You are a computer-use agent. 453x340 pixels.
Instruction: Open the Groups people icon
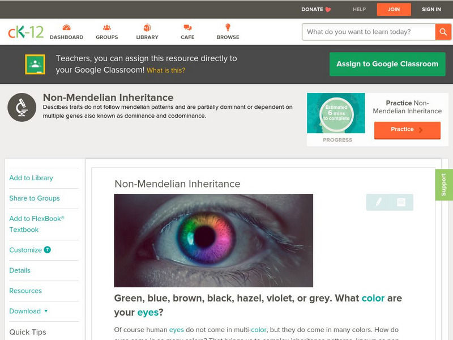[106, 27]
